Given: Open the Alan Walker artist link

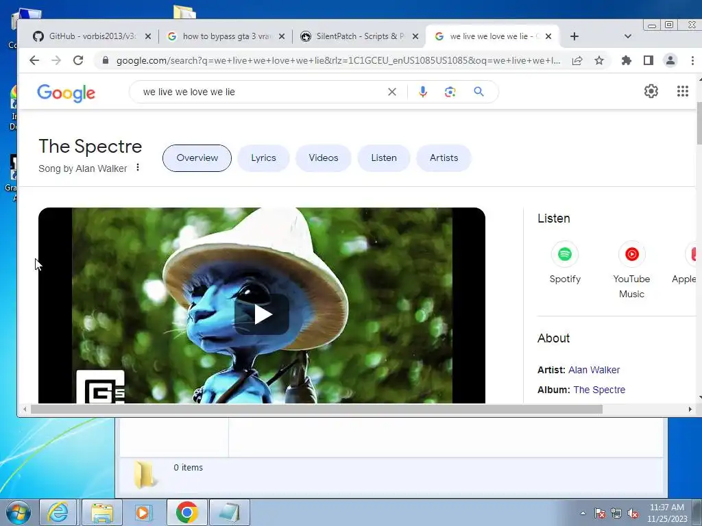Looking at the screenshot, I should 594,370.
